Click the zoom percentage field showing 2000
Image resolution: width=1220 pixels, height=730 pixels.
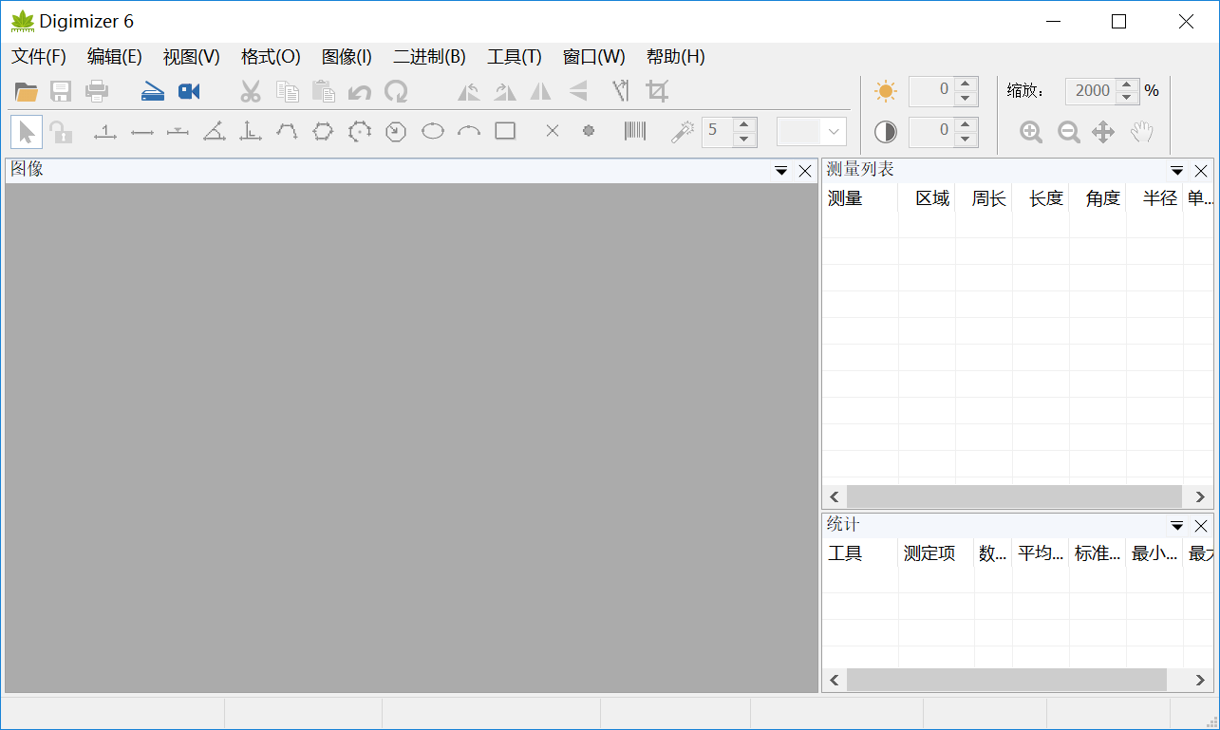[x=1090, y=91]
